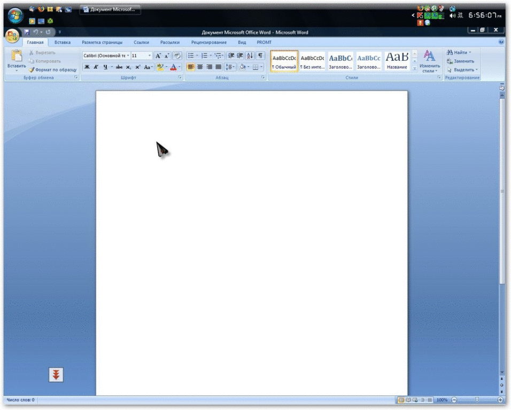Toggle Print Layout view in status bar
Image resolution: width=511 pixels, height=410 pixels.
401,400
